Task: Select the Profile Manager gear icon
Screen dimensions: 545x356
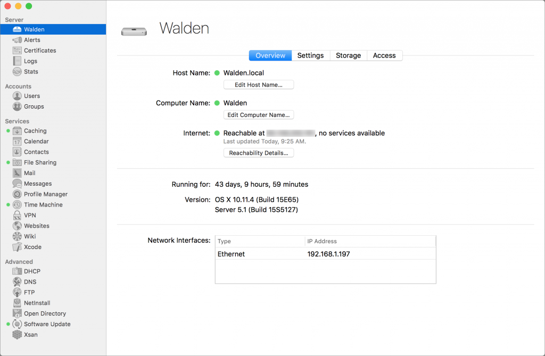Action: [x=17, y=194]
